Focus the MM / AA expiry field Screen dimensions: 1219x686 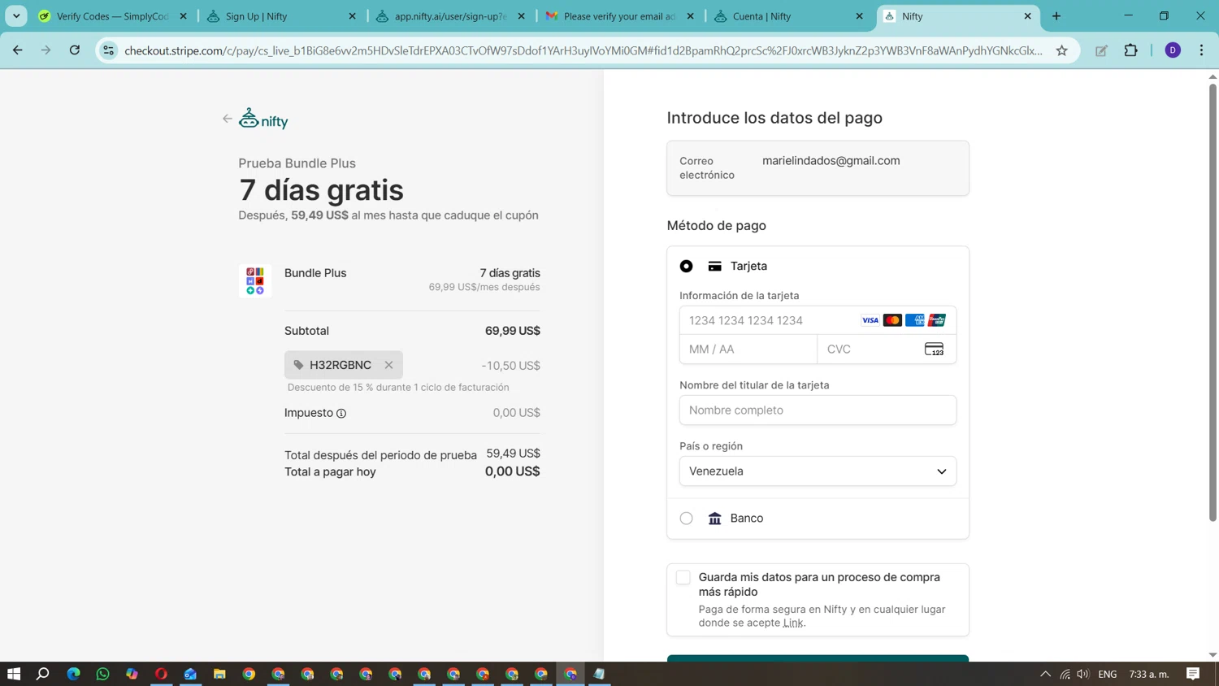[748, 350]
